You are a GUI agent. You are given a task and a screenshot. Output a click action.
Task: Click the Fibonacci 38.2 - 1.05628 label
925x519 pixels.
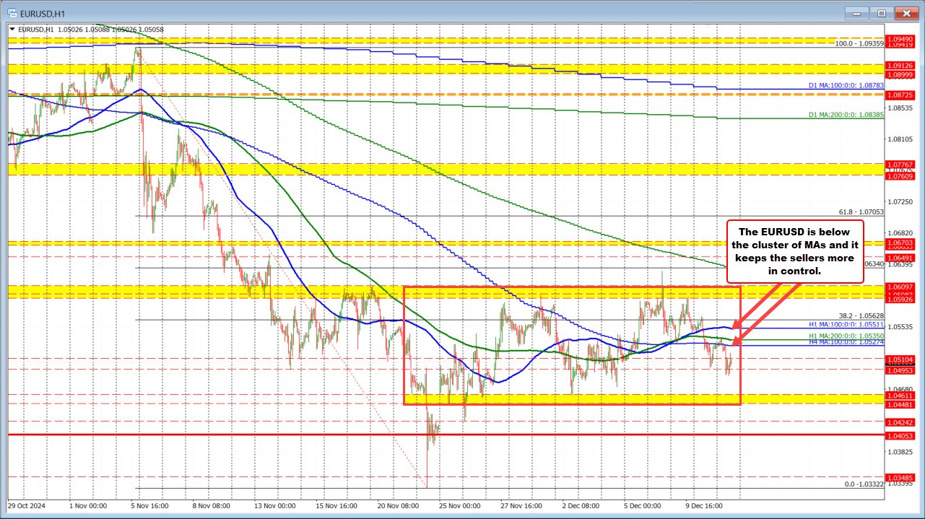tap(861, 316)
